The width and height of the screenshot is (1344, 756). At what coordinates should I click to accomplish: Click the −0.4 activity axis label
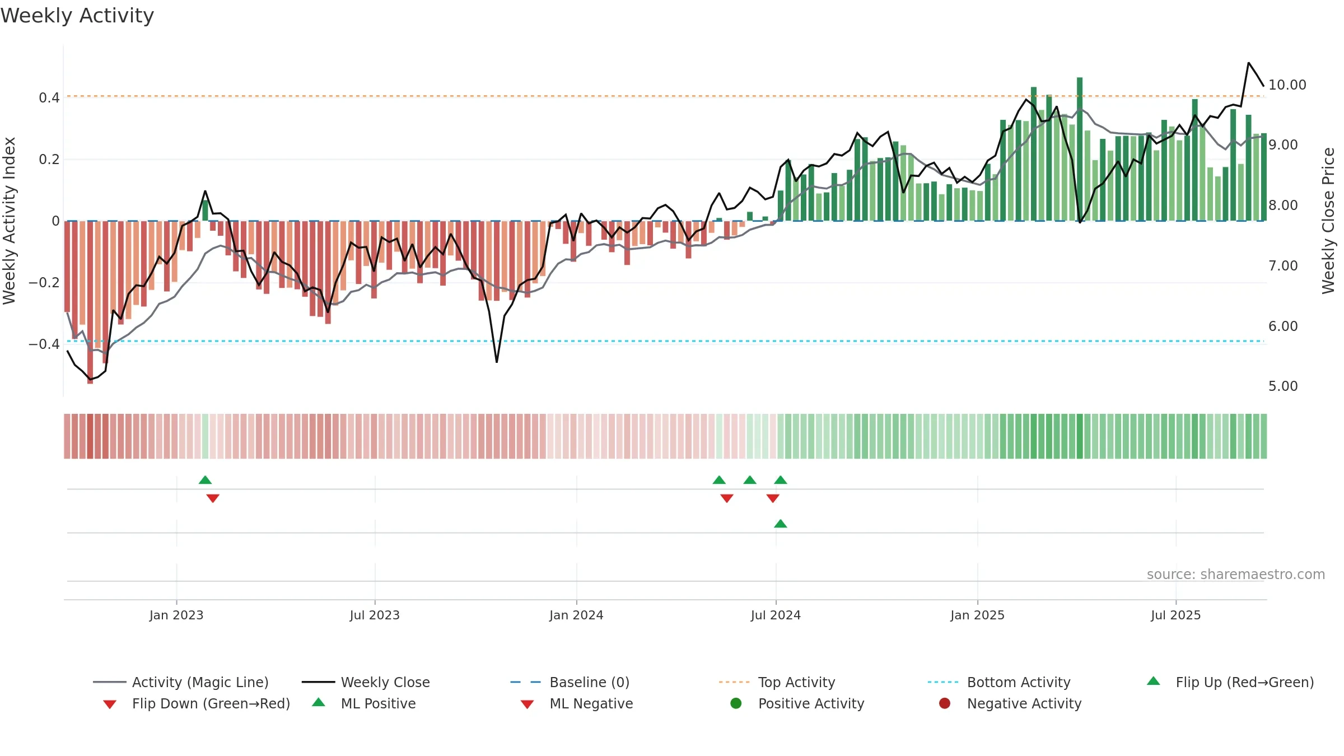pyautogui.click(x=44, y=344)
